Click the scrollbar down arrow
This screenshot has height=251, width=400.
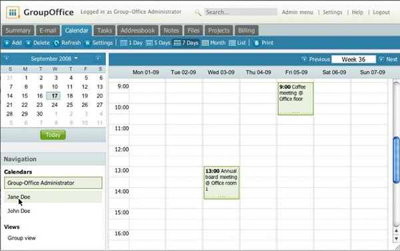point(396,239)
